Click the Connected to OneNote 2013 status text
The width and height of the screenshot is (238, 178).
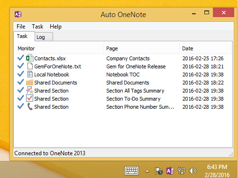[x=50, y=153]
